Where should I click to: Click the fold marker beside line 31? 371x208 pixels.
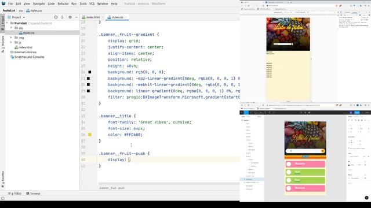pos(97,103)
